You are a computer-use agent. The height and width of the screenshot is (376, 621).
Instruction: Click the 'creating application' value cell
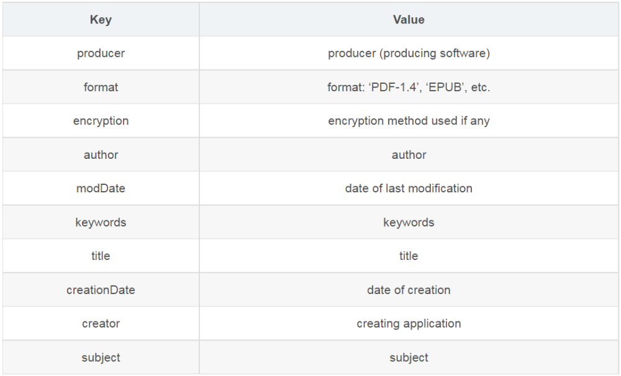(x=409, y=323)
